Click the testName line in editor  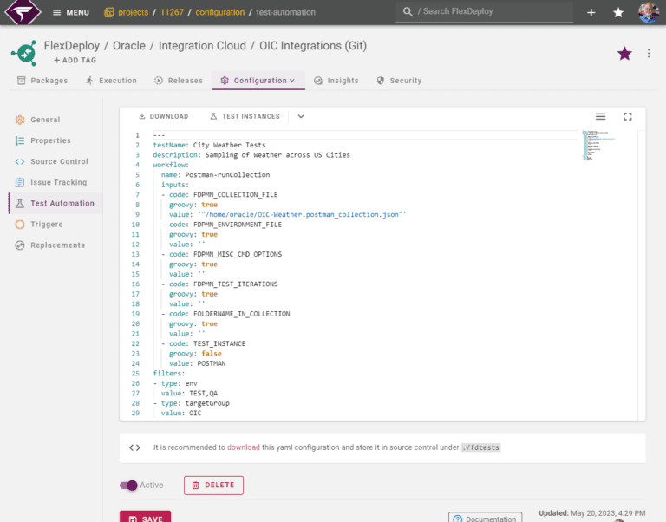point(209,145)
